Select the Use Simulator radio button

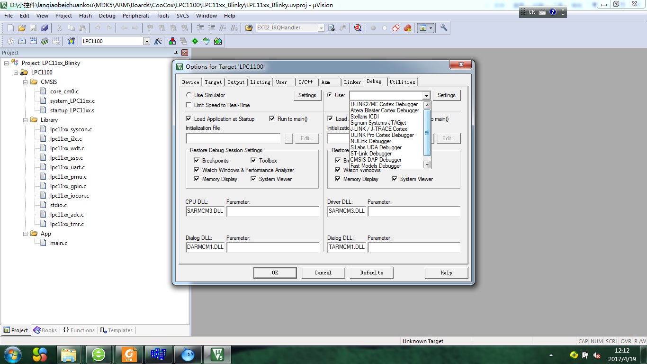click(189, 95)
